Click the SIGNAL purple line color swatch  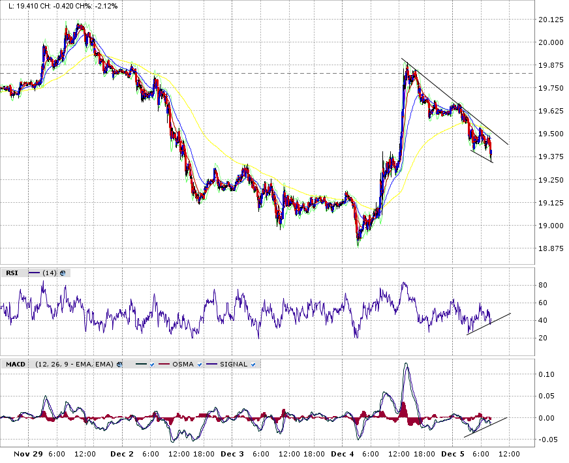[212, 365]
